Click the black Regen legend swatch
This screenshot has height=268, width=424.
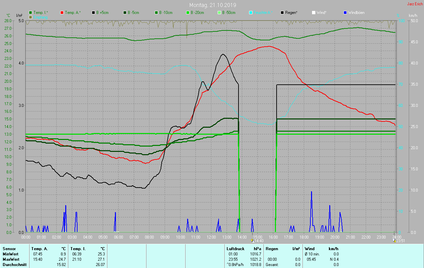pyautogui.click(x=282, y=13)
